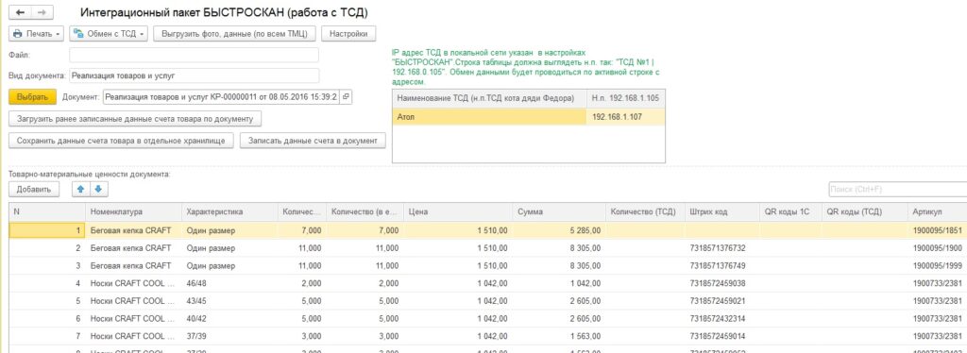This screenshot has width=967, height=353.
Task: Click Записать данные счета в документ
Action: click(x=313, y=141)
